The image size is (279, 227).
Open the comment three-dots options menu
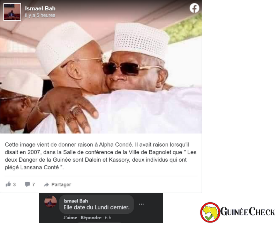pyautogui.click(x=141, y=204)
